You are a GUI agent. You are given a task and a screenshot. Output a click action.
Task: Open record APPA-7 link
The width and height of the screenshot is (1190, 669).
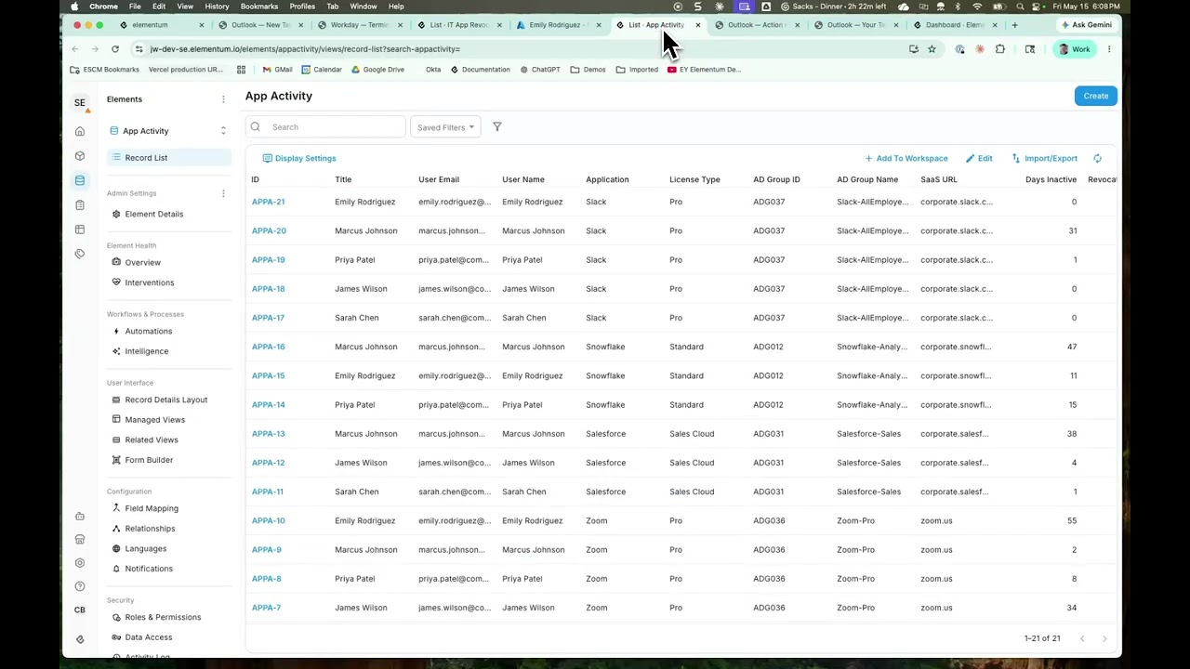pyautogui.click(x=266, y=608)
